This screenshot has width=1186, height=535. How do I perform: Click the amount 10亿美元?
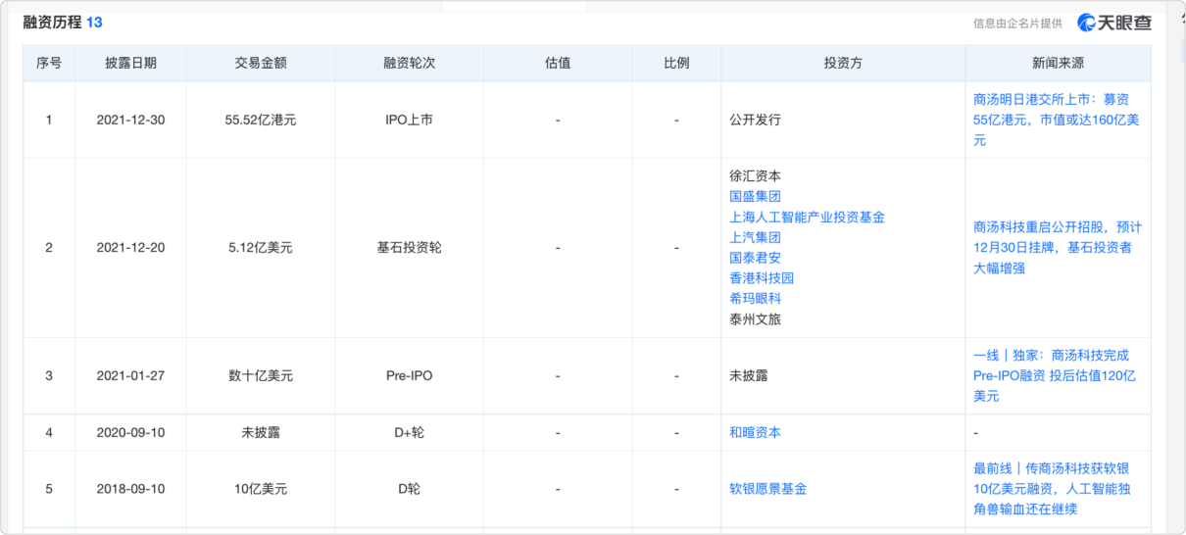coord(261,488)
